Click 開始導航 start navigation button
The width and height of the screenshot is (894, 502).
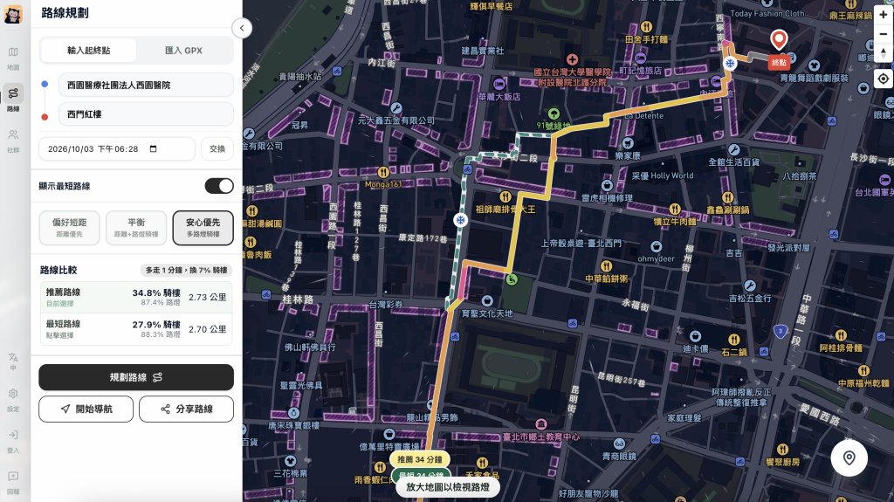click(86, 409)
